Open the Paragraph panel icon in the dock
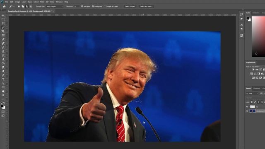 (x=241, y=29)
